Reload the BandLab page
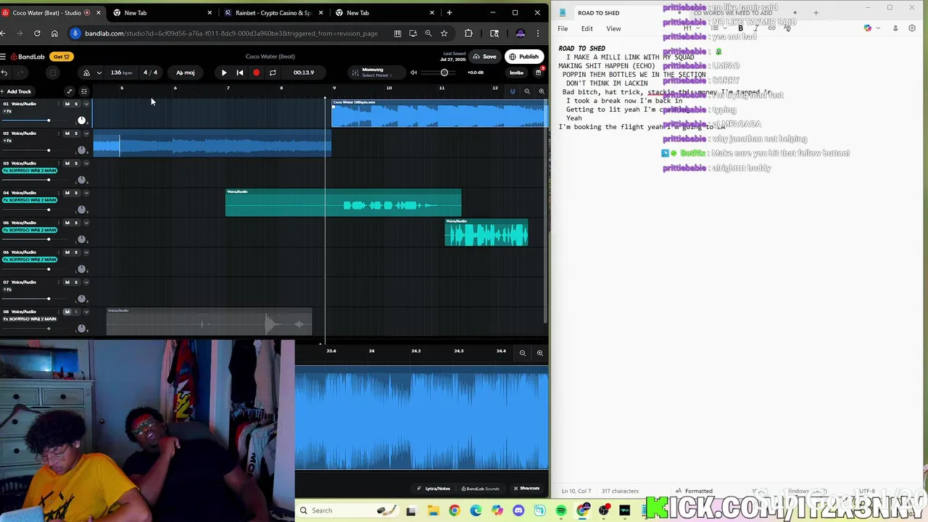Screen dimensions: 928x522 (x=37, y=33)
